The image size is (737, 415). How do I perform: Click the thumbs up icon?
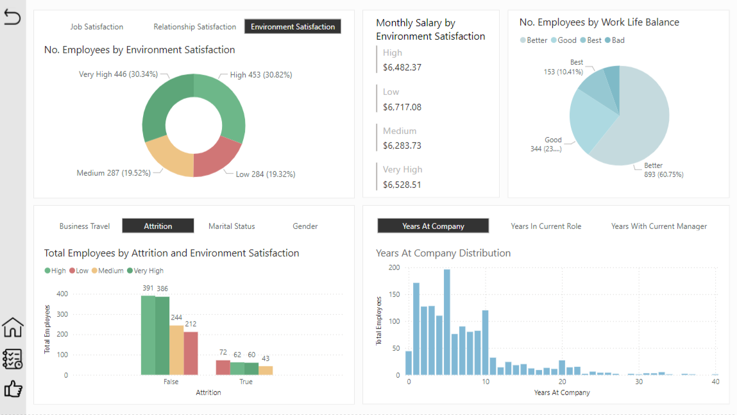tap(13, 389)
